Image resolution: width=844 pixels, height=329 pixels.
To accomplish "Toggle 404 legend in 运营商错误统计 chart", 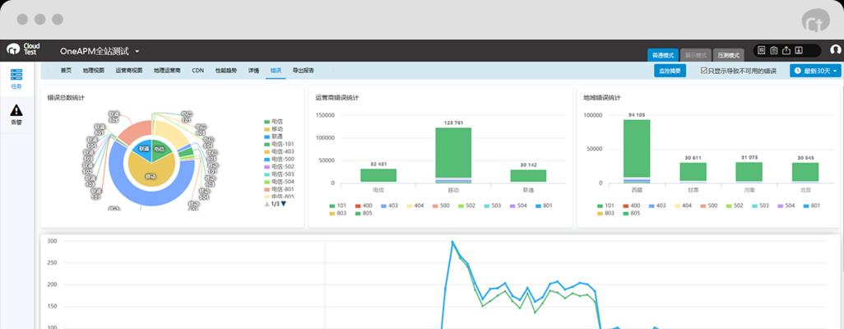I will tap(415, 206).
